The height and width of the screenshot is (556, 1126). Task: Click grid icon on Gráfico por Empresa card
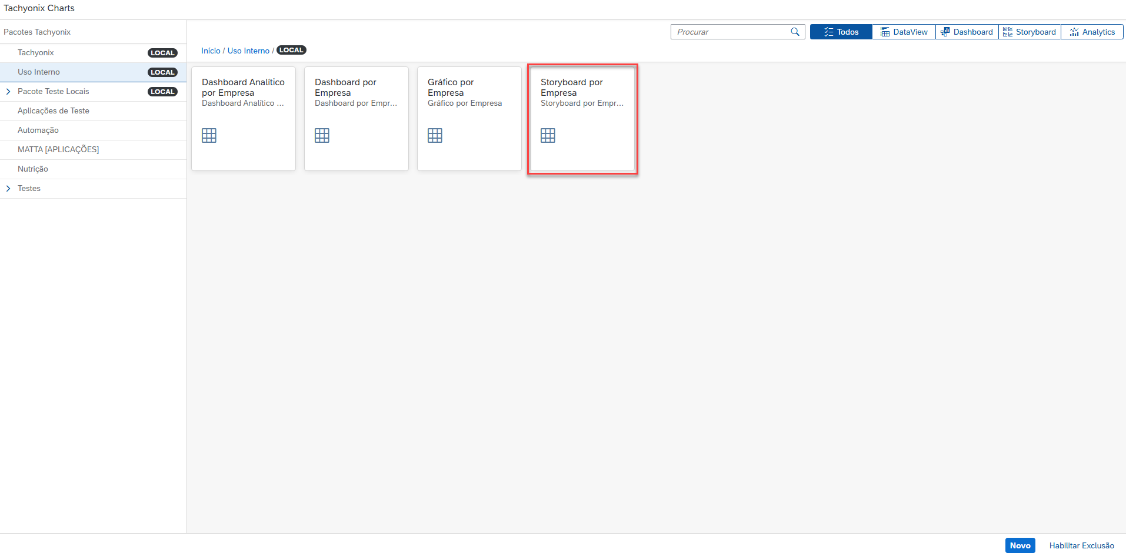point(435,136)
